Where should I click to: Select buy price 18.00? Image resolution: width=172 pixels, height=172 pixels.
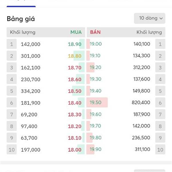pyautogui.click(x=75, y=150)
